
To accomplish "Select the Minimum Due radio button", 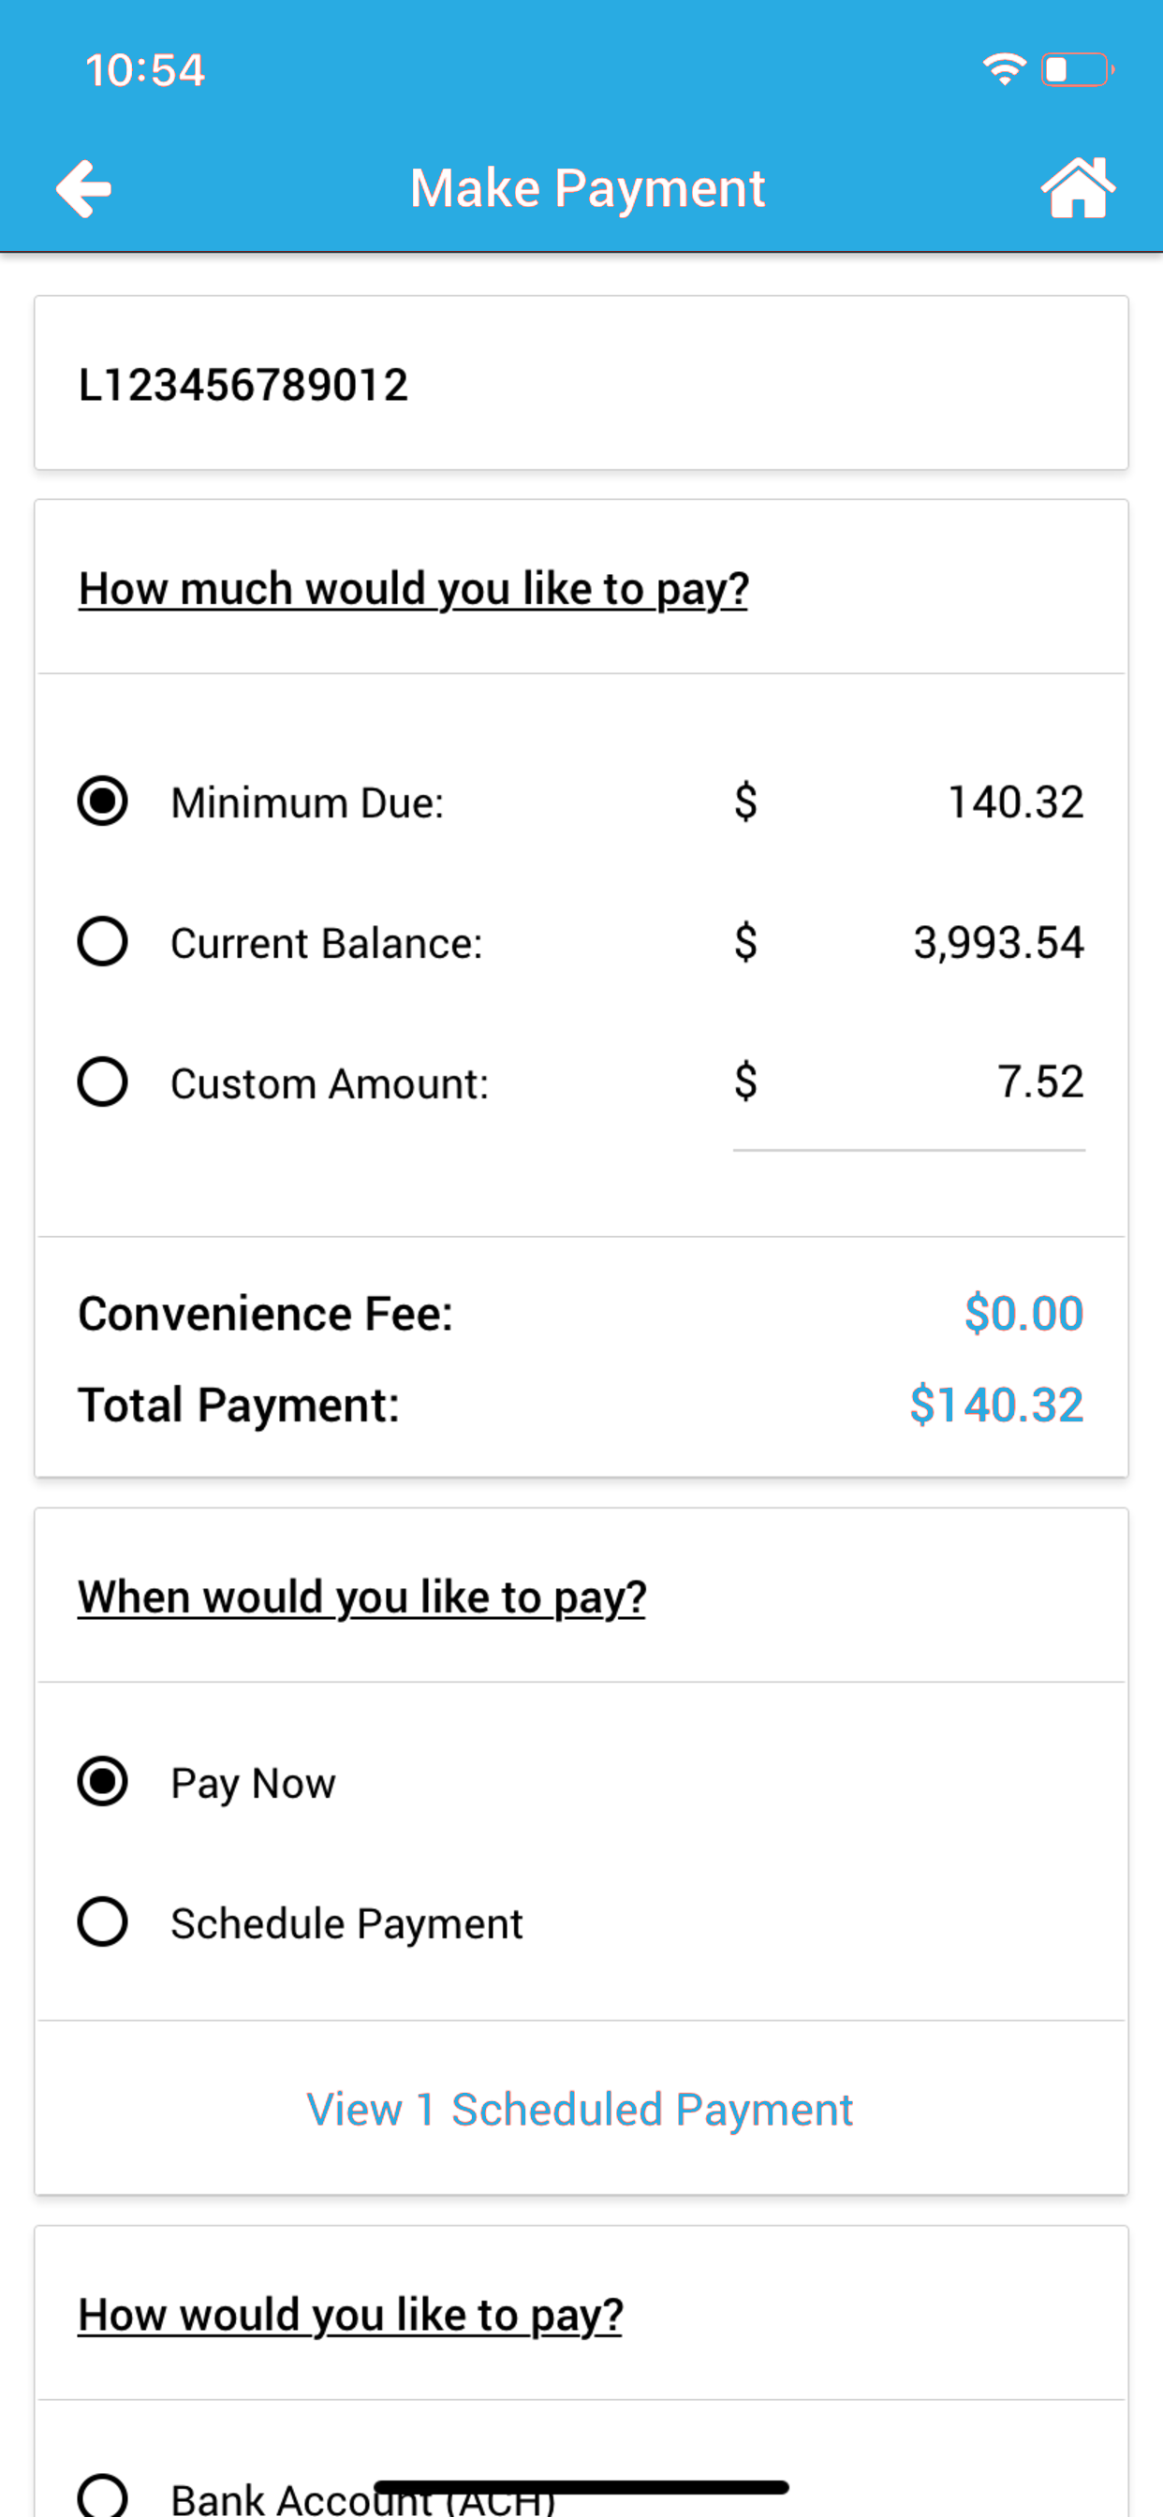I will pos(103,802).
